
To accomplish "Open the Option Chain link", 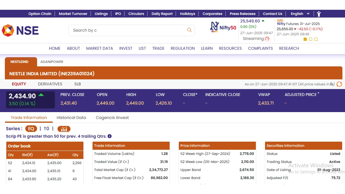I will click(40, 14).
